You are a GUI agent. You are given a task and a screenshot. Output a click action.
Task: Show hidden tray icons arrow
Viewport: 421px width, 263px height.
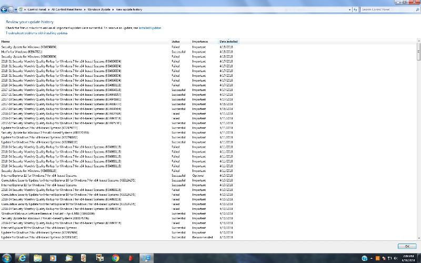point(372,258)
